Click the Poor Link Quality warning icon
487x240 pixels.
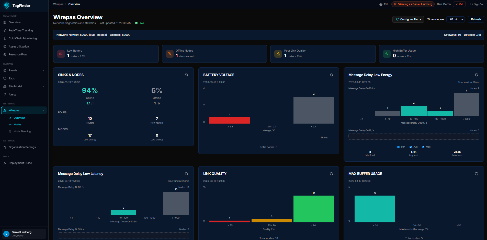point(278,54)
